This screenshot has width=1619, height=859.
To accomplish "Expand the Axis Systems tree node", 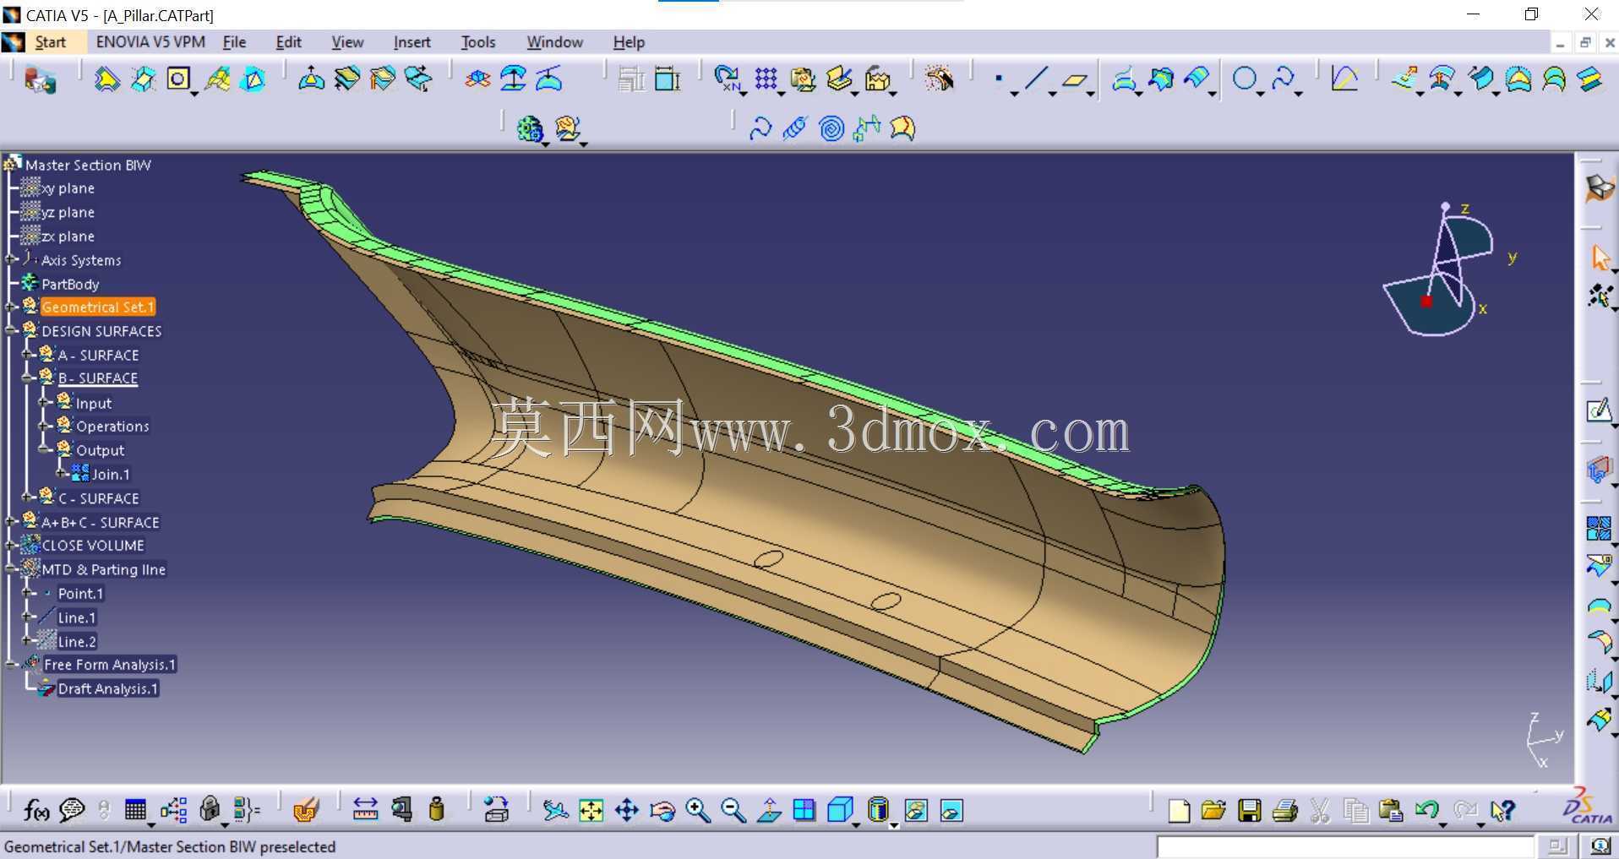I will click(x=11, y=259).
